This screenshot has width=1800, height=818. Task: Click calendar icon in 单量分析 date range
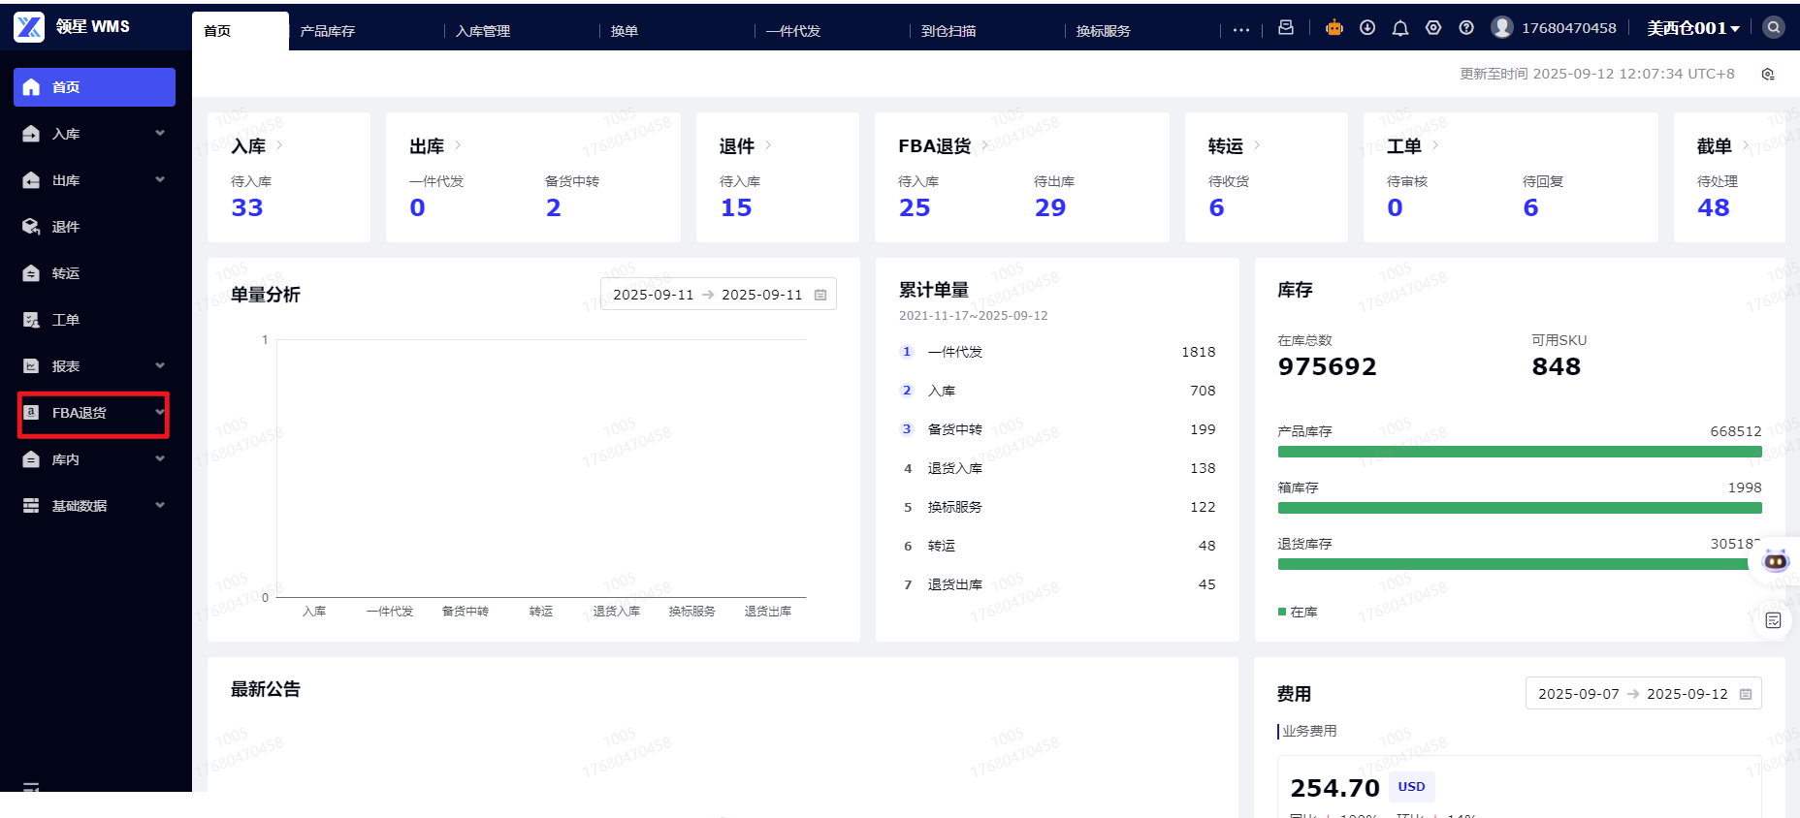[x=820, y=295]
